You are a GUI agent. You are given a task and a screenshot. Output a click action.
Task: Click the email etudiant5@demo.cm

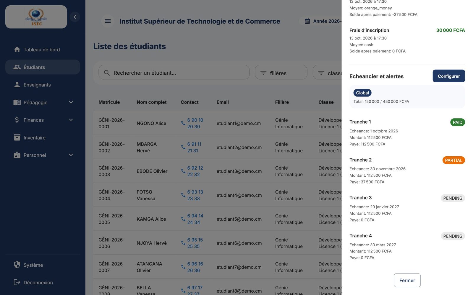coord(239,219)
